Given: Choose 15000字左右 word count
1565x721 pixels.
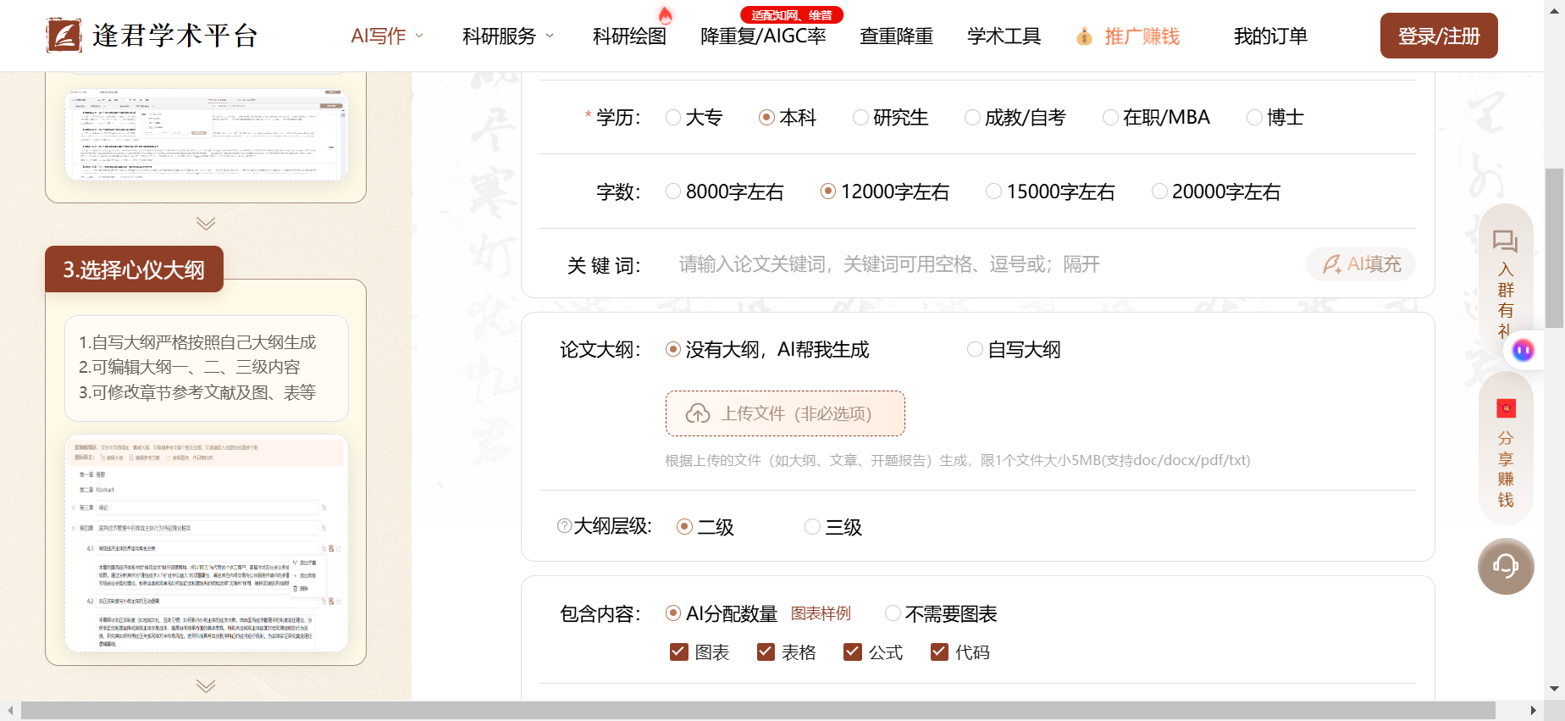Looking at the screenshot, I should 994,191.
